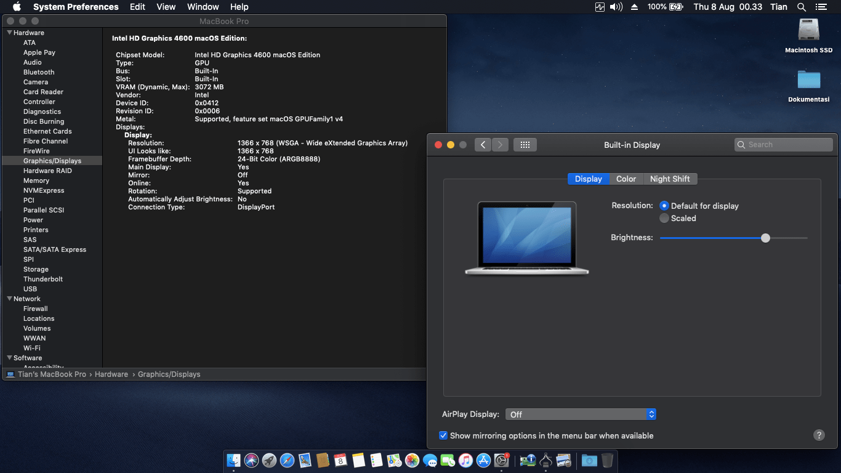Image resolution: width=841 pixels, height=473 pixels.
Task: Select Bluetooth in the Hardware list
Action: (x=39, y=72)
